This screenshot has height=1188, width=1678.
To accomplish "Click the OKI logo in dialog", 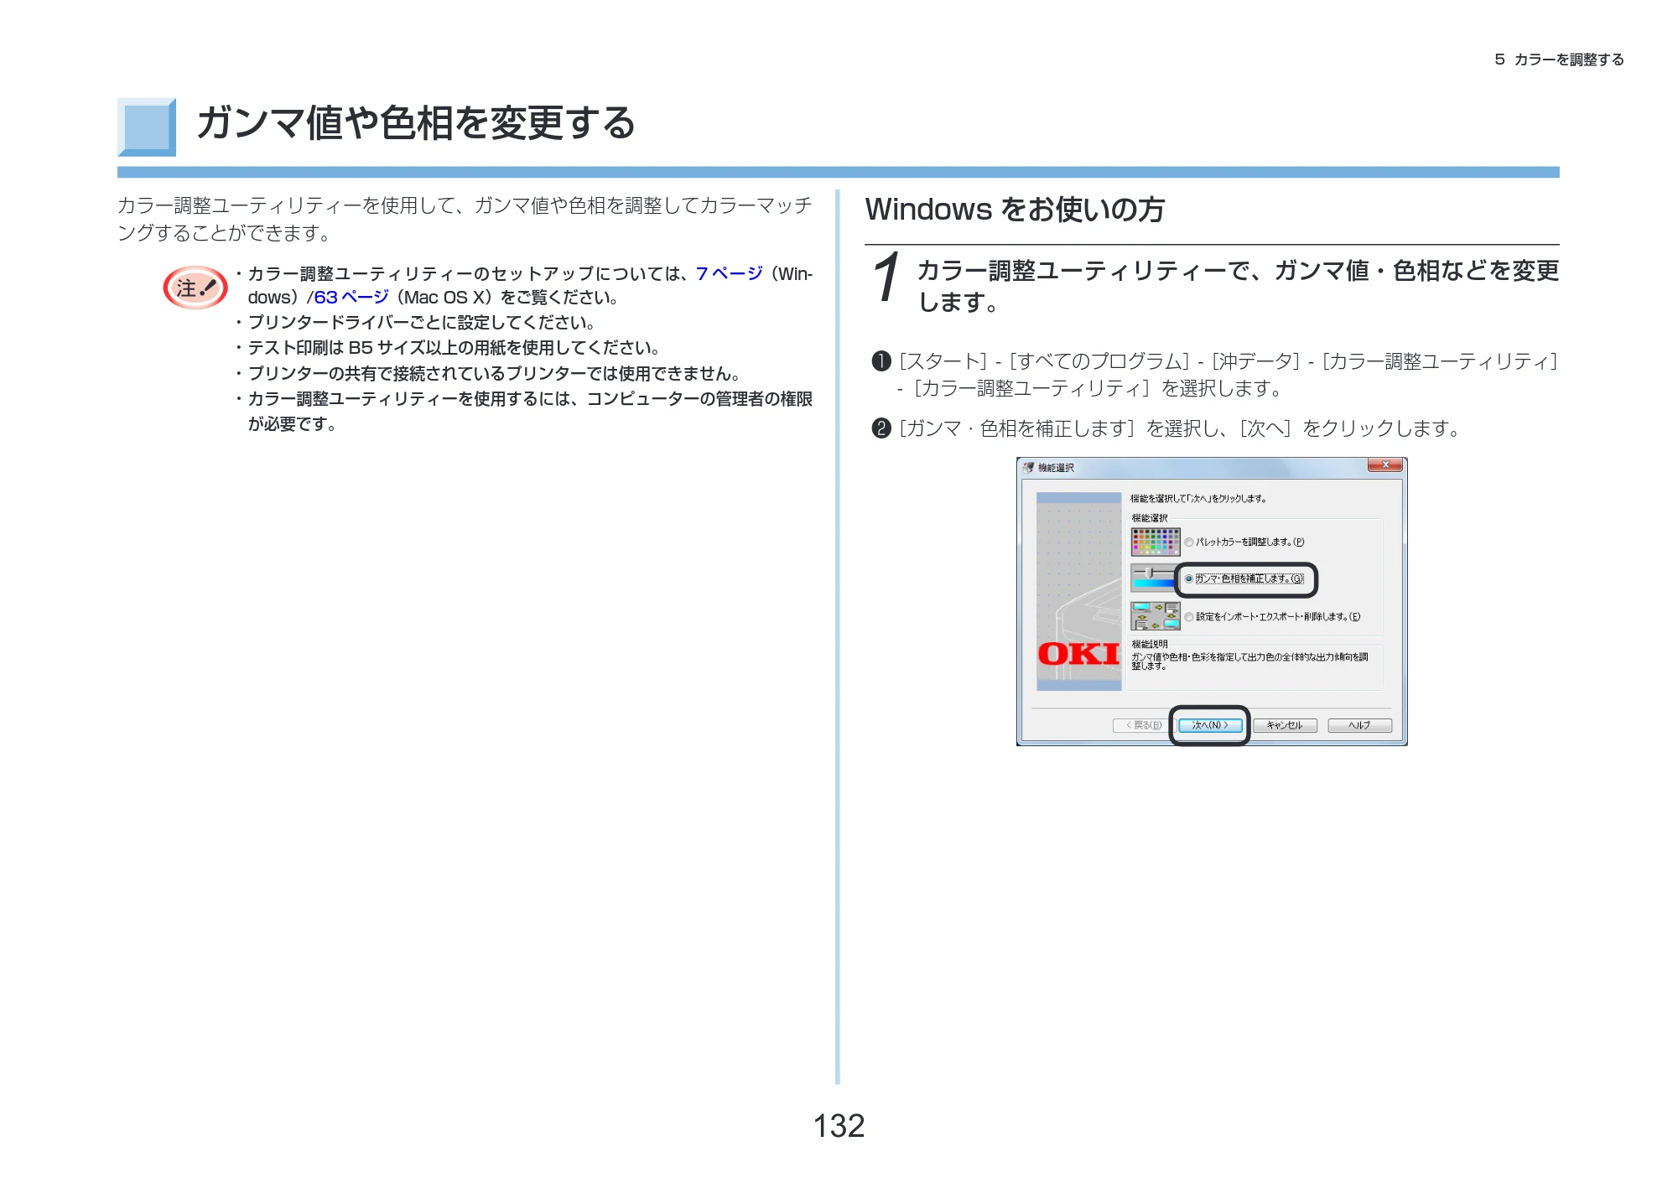I will (1078, 654).
